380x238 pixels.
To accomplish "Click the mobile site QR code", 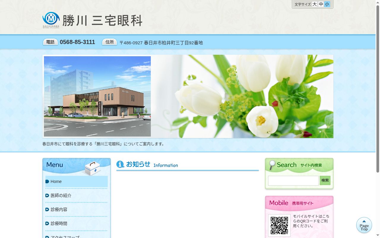I will (279, 226).
